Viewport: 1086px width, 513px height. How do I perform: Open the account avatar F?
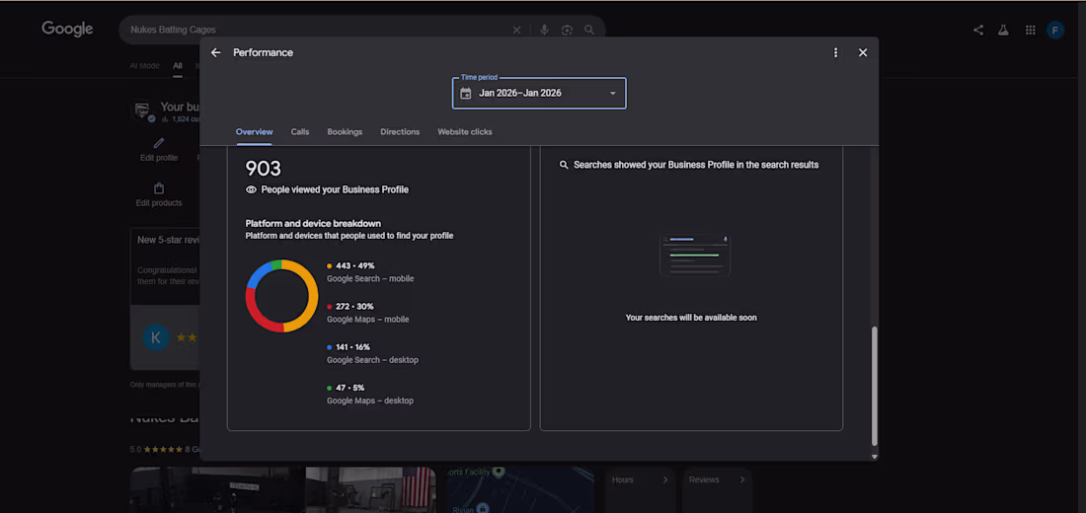pyautogui.click(x=1054, y=30)
